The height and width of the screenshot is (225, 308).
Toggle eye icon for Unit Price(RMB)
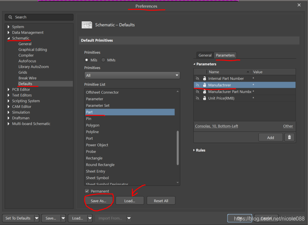pyautogui.click(x=198, y=98)
